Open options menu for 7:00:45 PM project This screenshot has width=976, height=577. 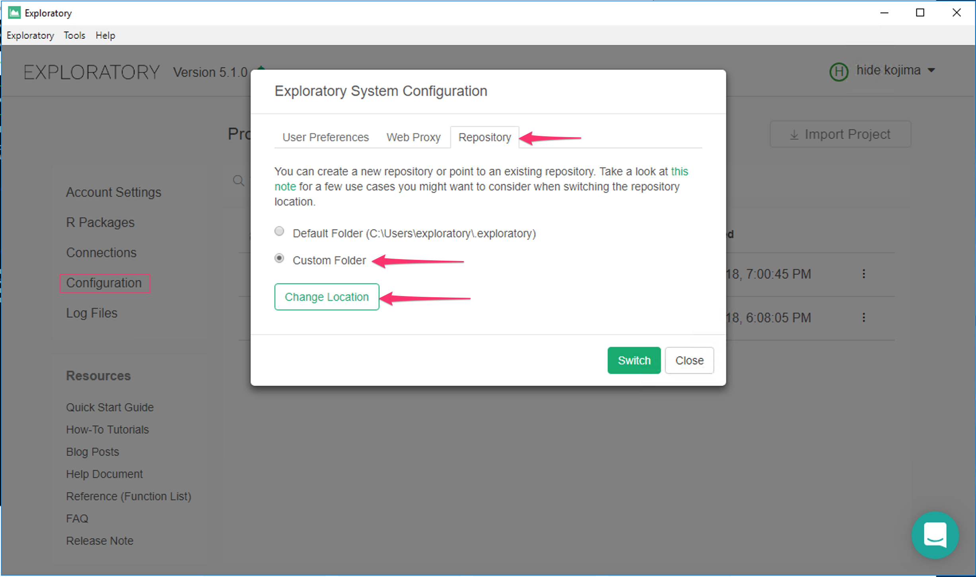863,274
